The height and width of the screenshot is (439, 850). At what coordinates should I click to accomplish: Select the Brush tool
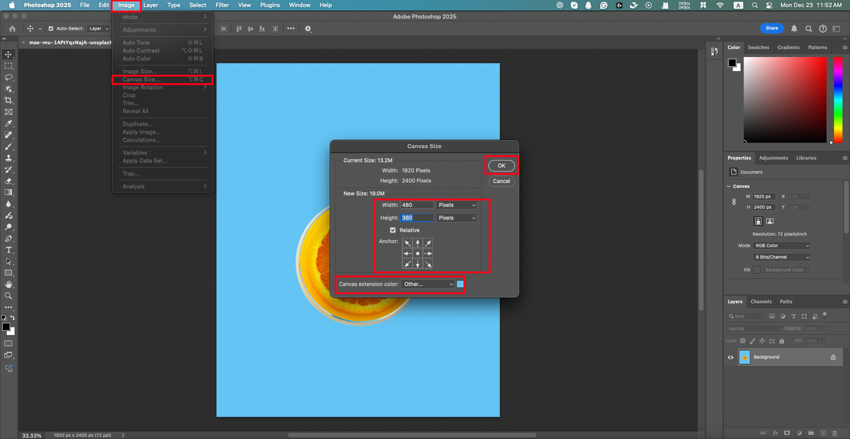pos(9,146)
